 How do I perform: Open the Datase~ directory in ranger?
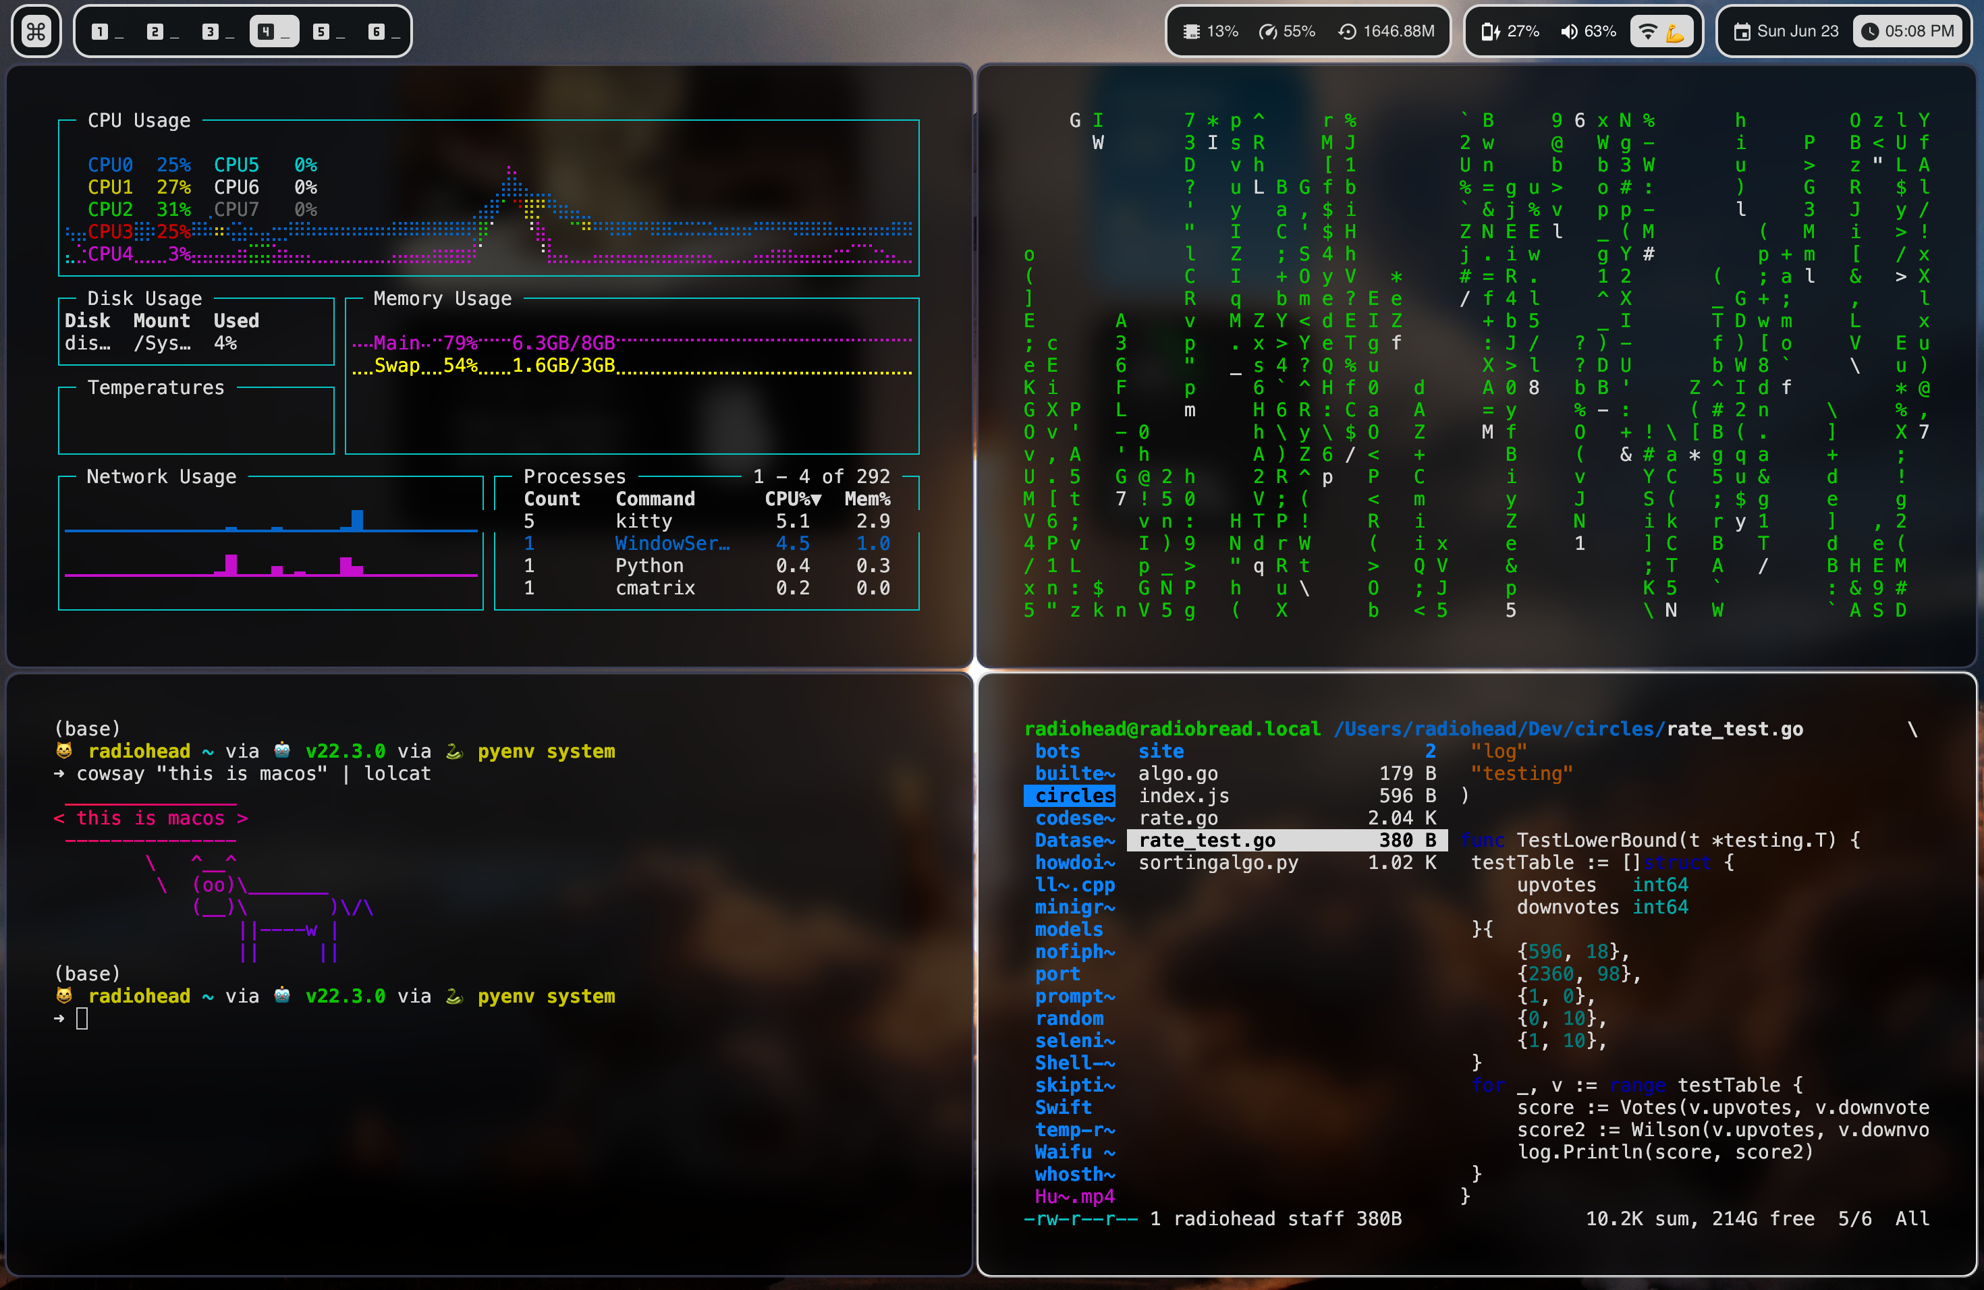click(x=1074, y=840)
